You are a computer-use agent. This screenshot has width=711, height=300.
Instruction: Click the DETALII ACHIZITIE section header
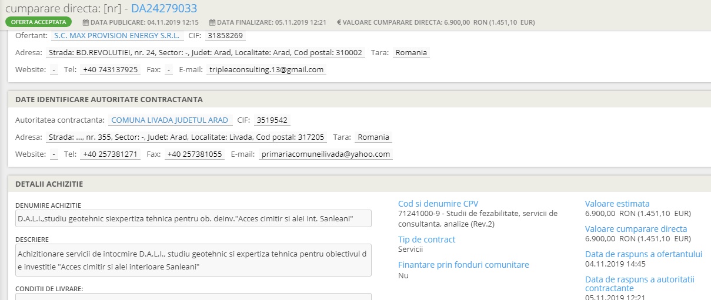click(x=49, y=184)
